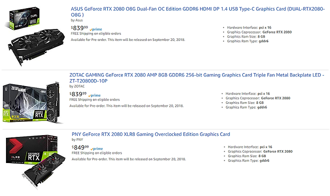
Task: Click 'Graphics Ram Type: gddr6' in PNY specs
Action: (x=248, y=161)
